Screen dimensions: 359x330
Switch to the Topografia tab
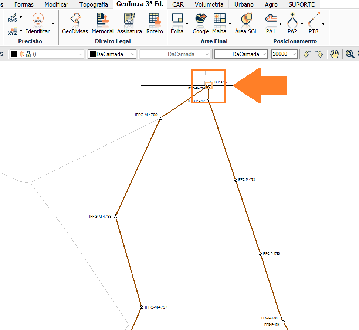coord(94,4)
